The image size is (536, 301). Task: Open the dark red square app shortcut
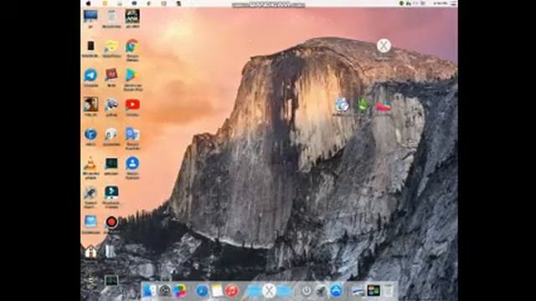(111, 74)
